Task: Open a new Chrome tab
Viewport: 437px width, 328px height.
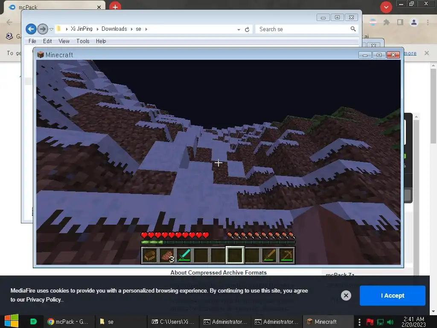Action: (115, 7)
